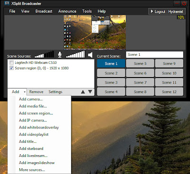This screenshot has width=190, height=174.
Task: Click the 10% CPU usage indicator
Action: (x=181, y=17)
